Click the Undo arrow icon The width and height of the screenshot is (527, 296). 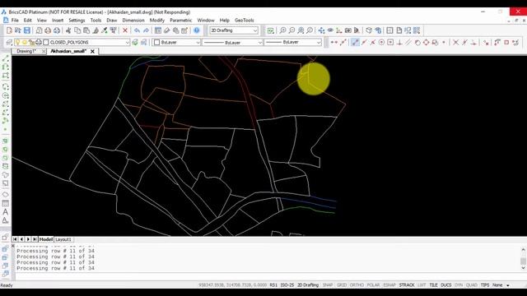click(x=137, y=30)
